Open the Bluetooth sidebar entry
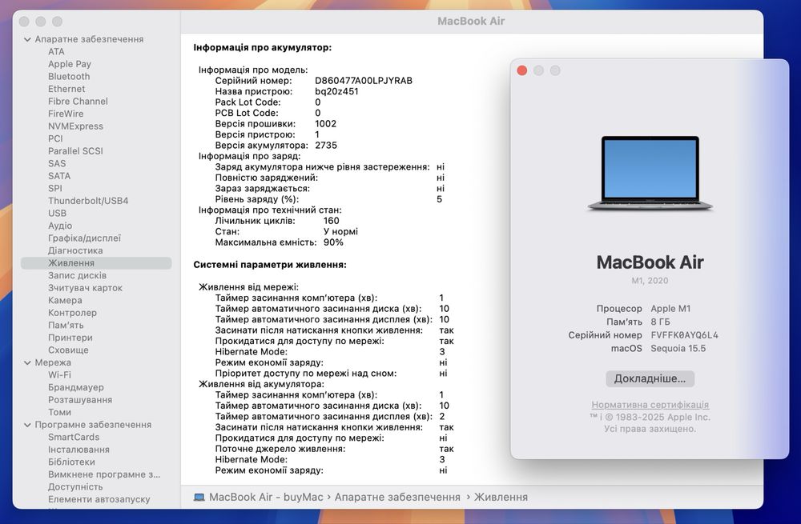Image resolution: width=801 pixels, height=524 pixels. pyautogui.click(x=69, y=77)
